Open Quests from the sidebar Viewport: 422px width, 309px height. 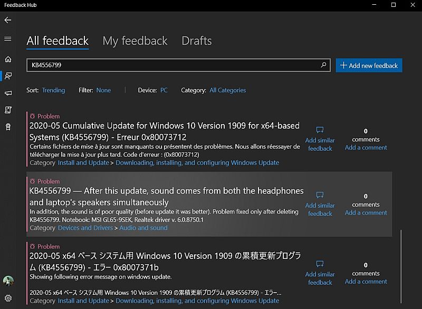(8, 110)
